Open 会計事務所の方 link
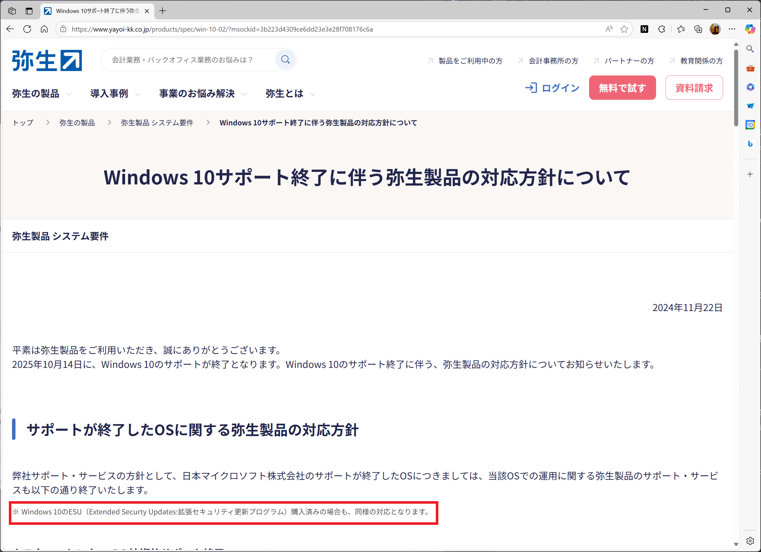 point(548,61)
